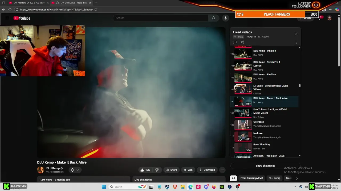Open more actions menu below video
This screenshot has width=341, height=191.
tap(222, 170)
